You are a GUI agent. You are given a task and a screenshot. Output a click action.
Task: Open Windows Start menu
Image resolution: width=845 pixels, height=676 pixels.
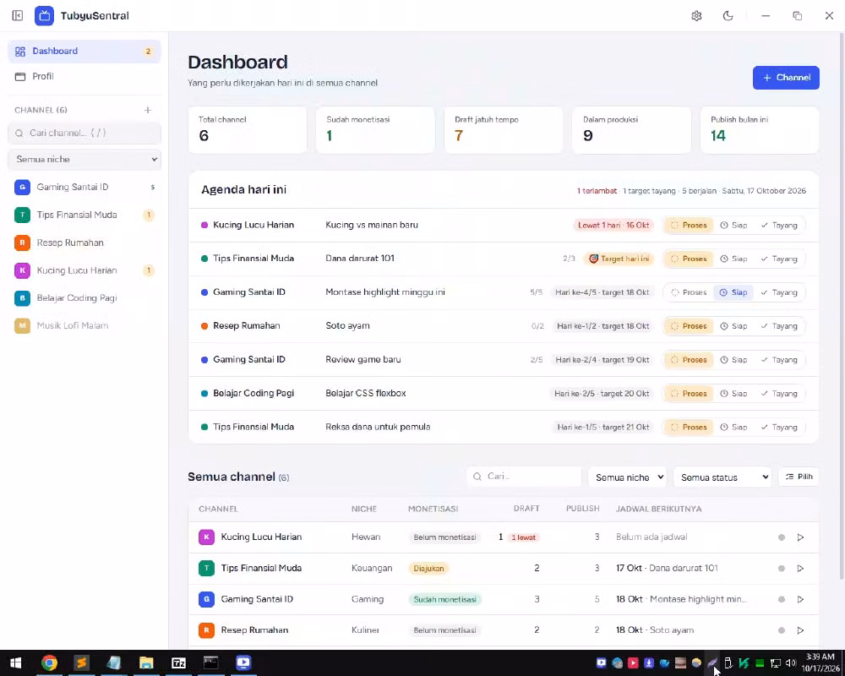(15, 663)
